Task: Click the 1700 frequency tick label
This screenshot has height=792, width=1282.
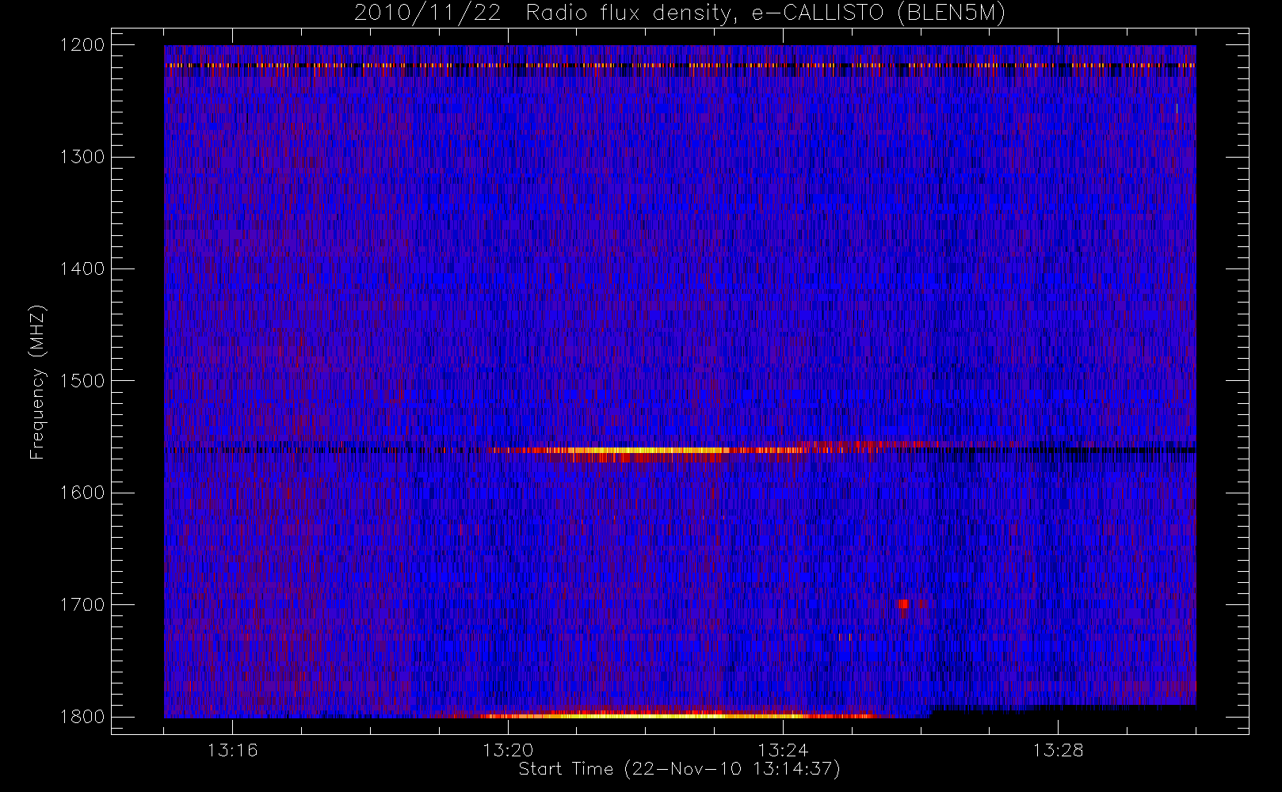Action: click(82, 605)
